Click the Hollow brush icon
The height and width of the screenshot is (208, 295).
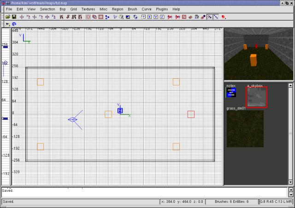101,17
